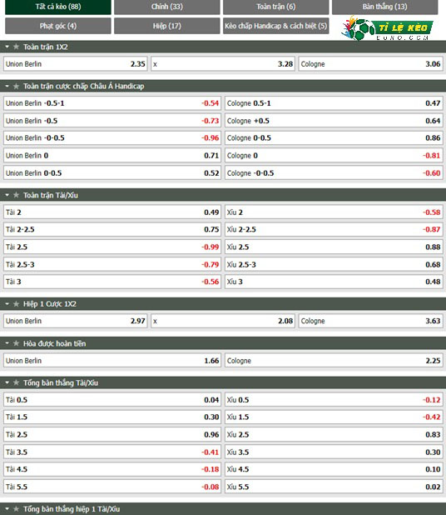Pick Union Berlin 2.35 in Toàn trận 1X2
The image size is (446, 515).
tap(76, 64)
